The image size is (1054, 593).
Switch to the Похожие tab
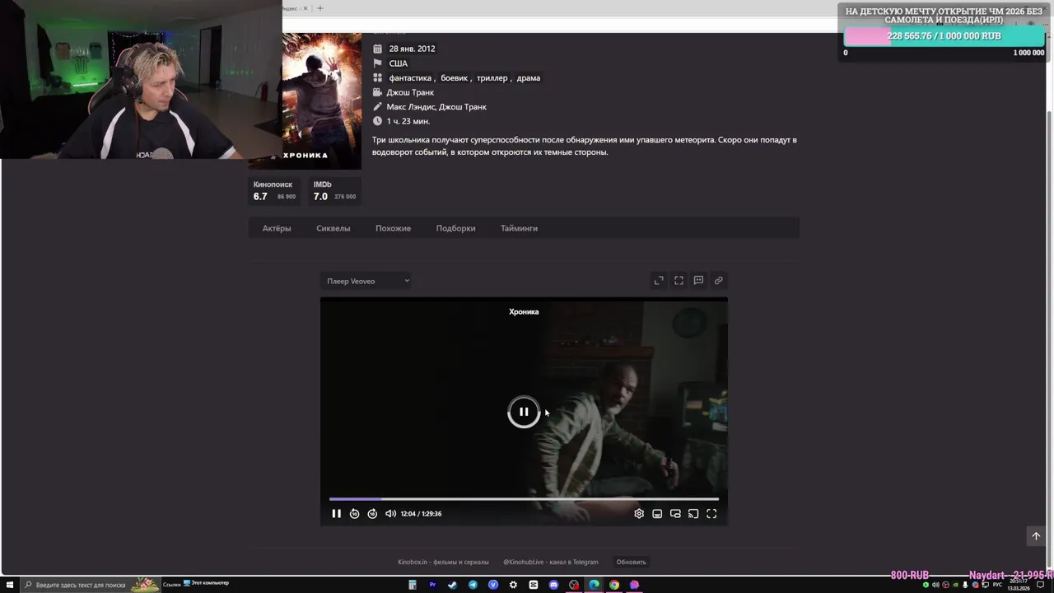[393, 228]
